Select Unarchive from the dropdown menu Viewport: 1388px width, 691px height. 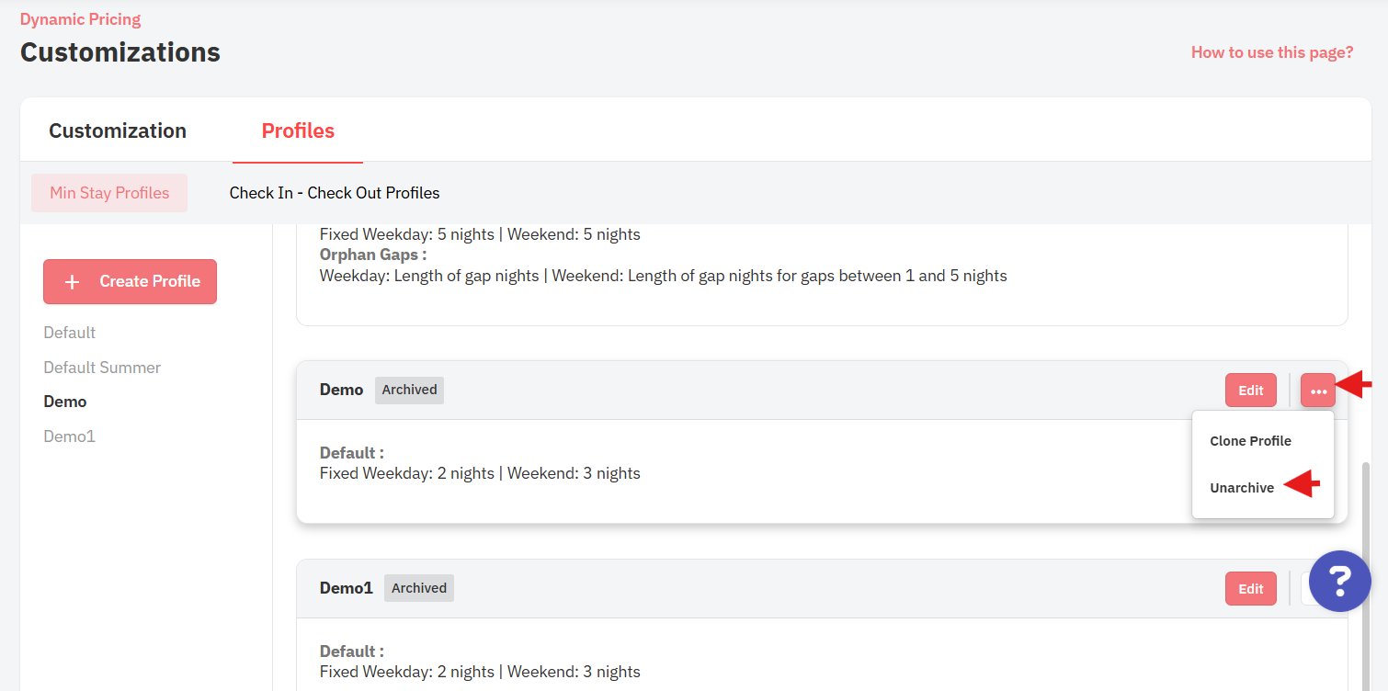(x=1242, y=488)
